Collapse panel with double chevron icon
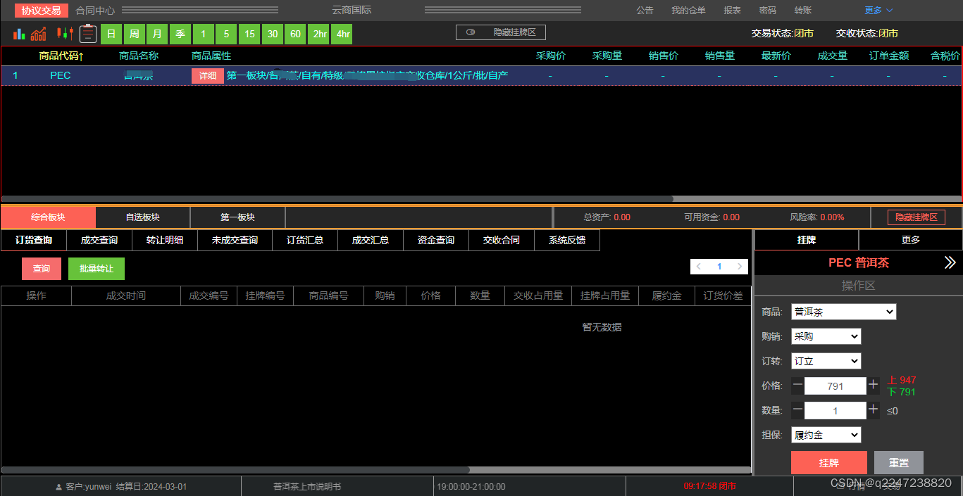 (950, 262)
